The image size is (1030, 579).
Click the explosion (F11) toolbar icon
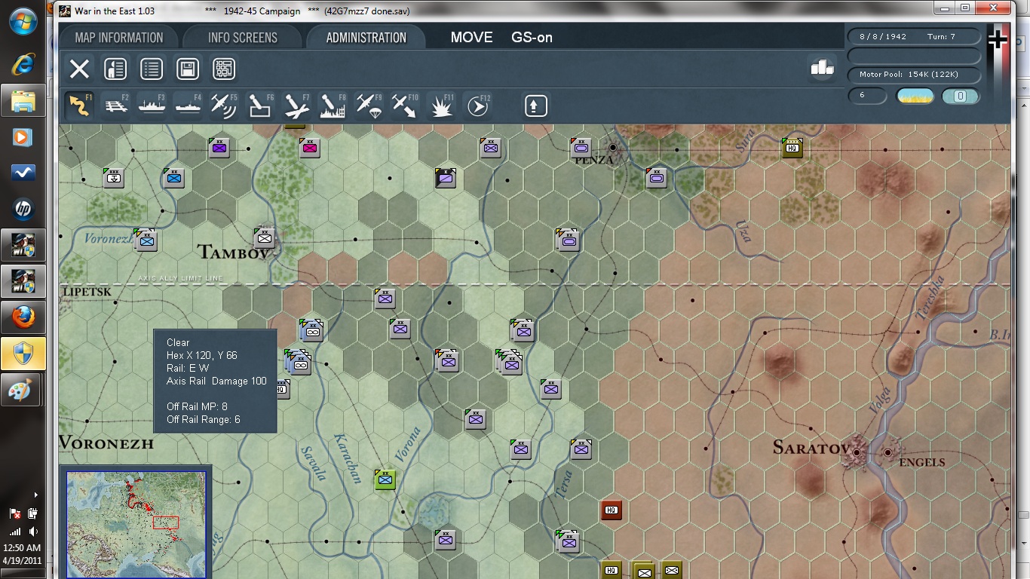pyautogui.click(x=441, y=106)
